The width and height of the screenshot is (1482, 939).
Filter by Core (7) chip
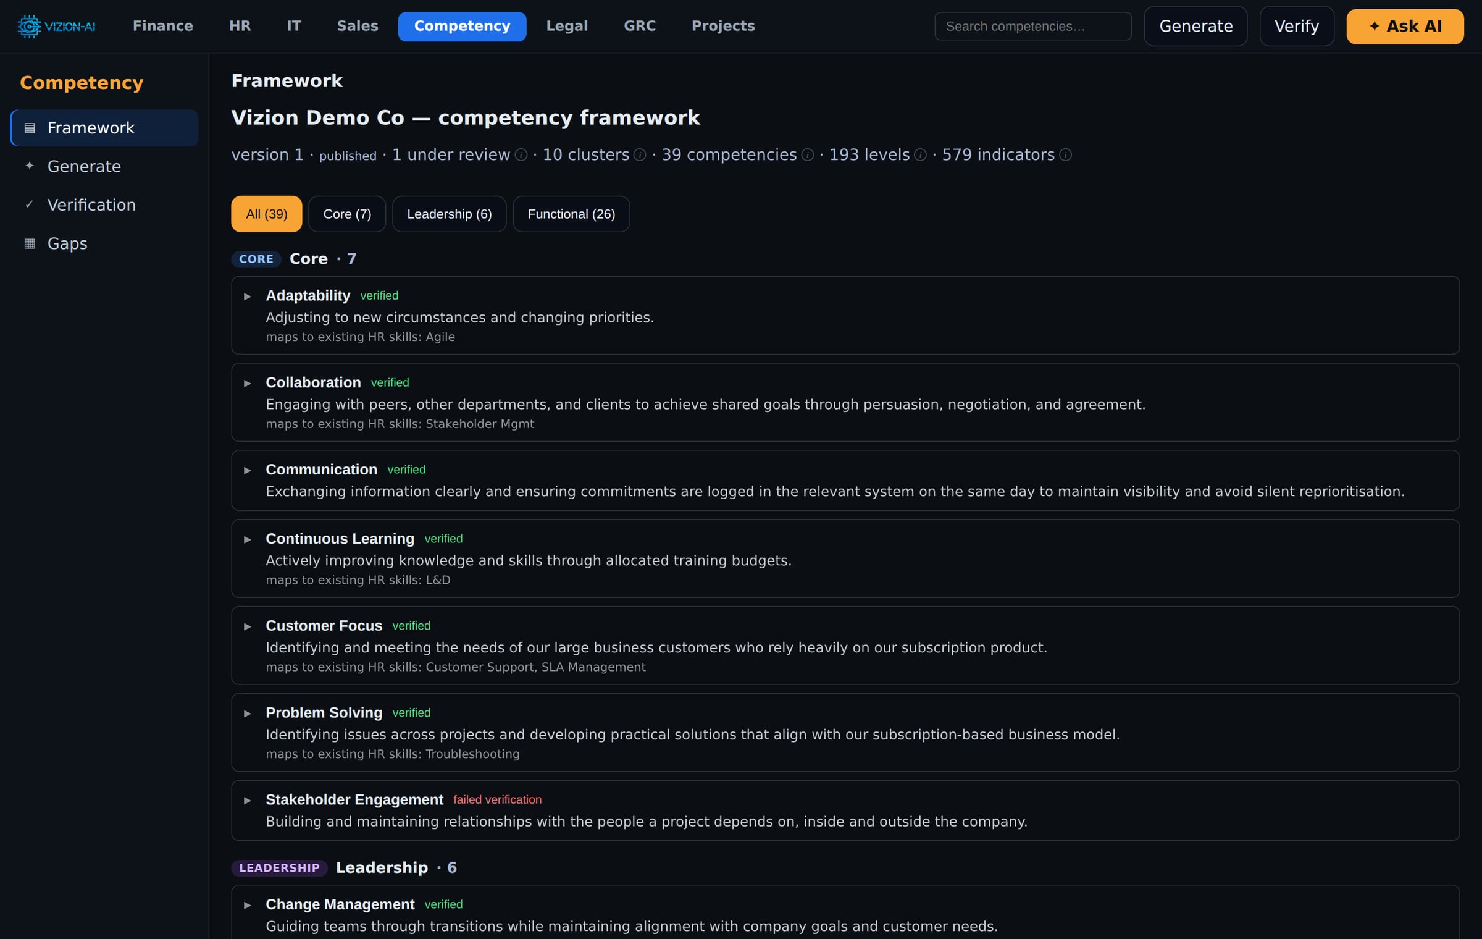pos(347,214)
